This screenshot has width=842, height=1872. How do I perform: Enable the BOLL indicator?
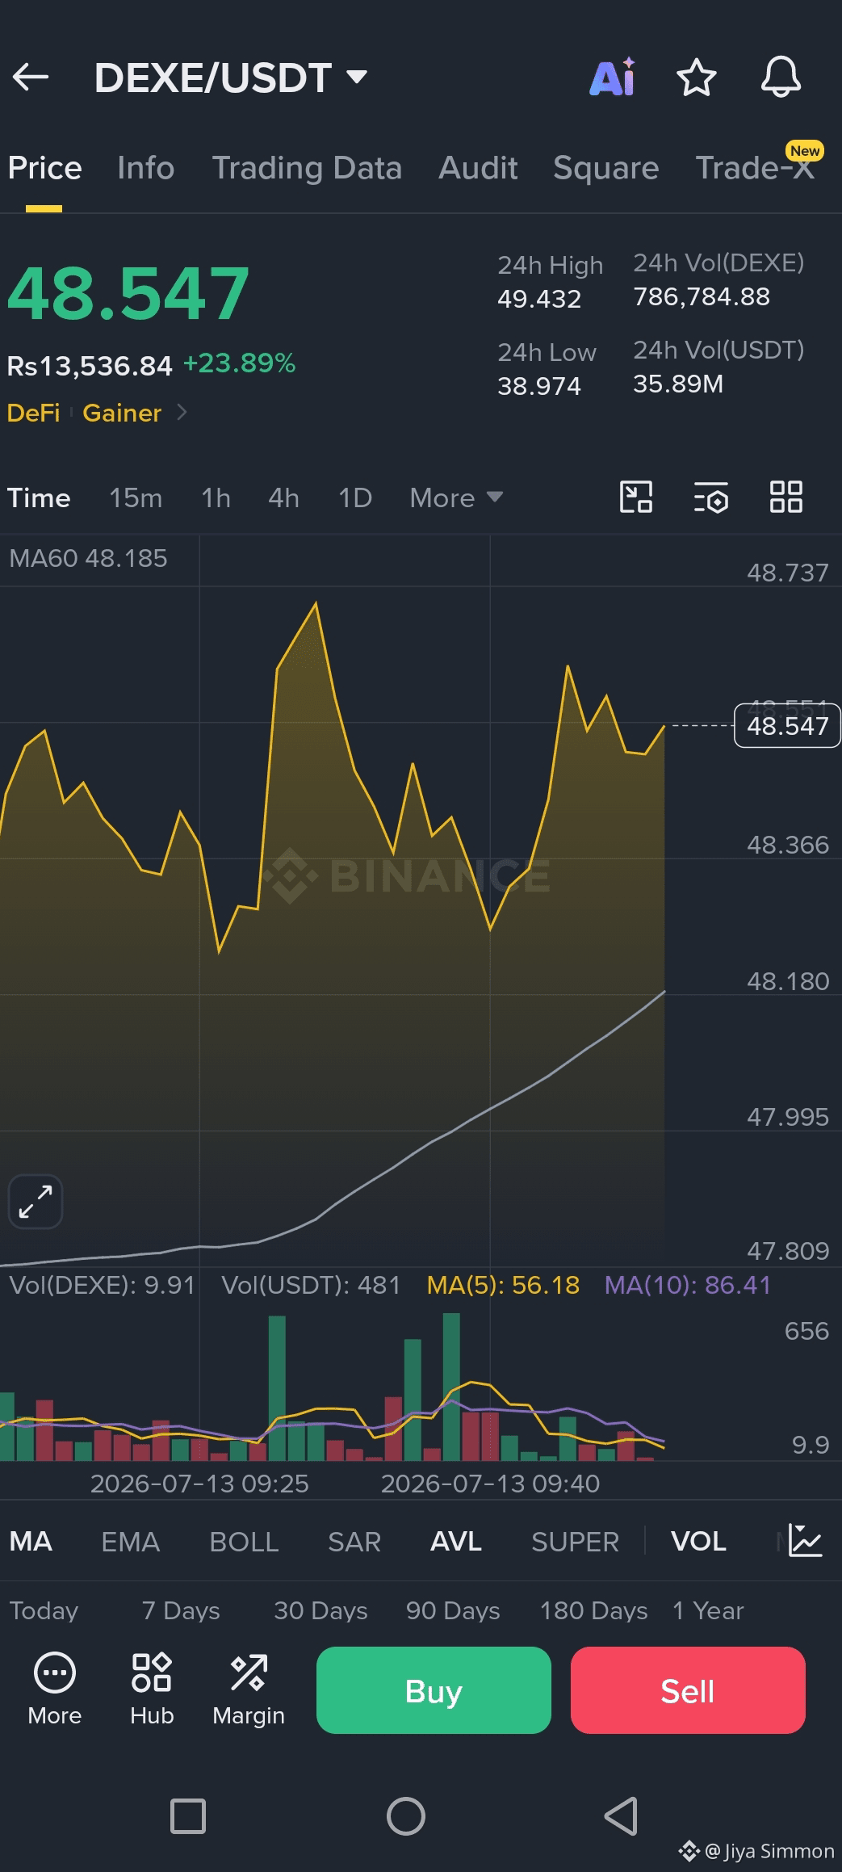coord(244,1541)
